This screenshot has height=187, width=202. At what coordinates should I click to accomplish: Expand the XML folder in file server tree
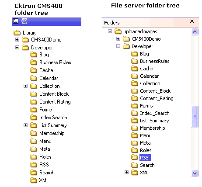point(126,173)
